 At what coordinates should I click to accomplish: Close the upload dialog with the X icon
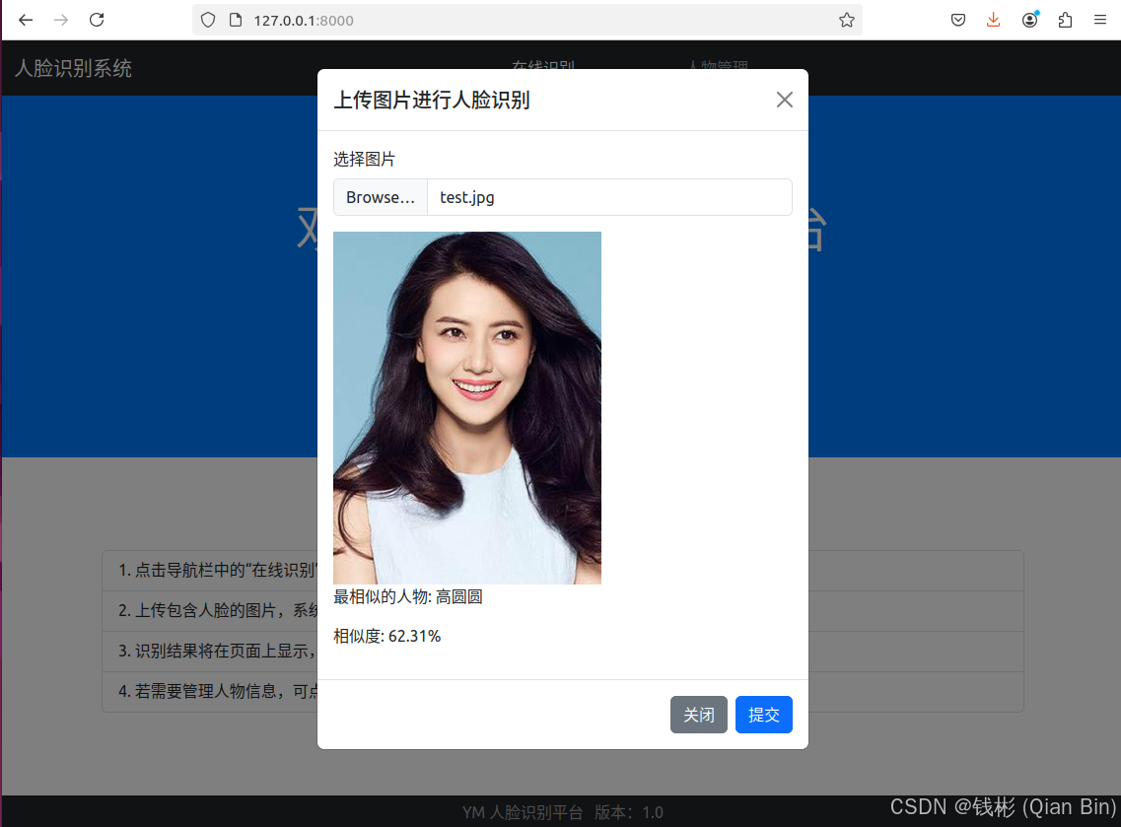point(784,101)
